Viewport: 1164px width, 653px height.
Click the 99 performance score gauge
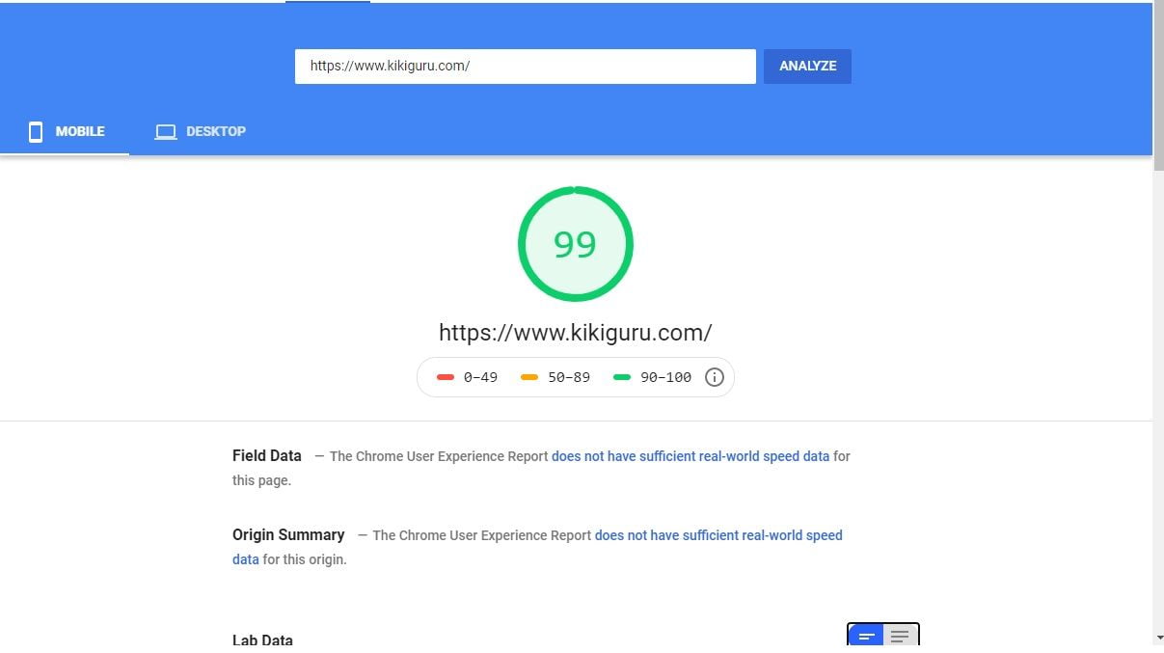576,244
